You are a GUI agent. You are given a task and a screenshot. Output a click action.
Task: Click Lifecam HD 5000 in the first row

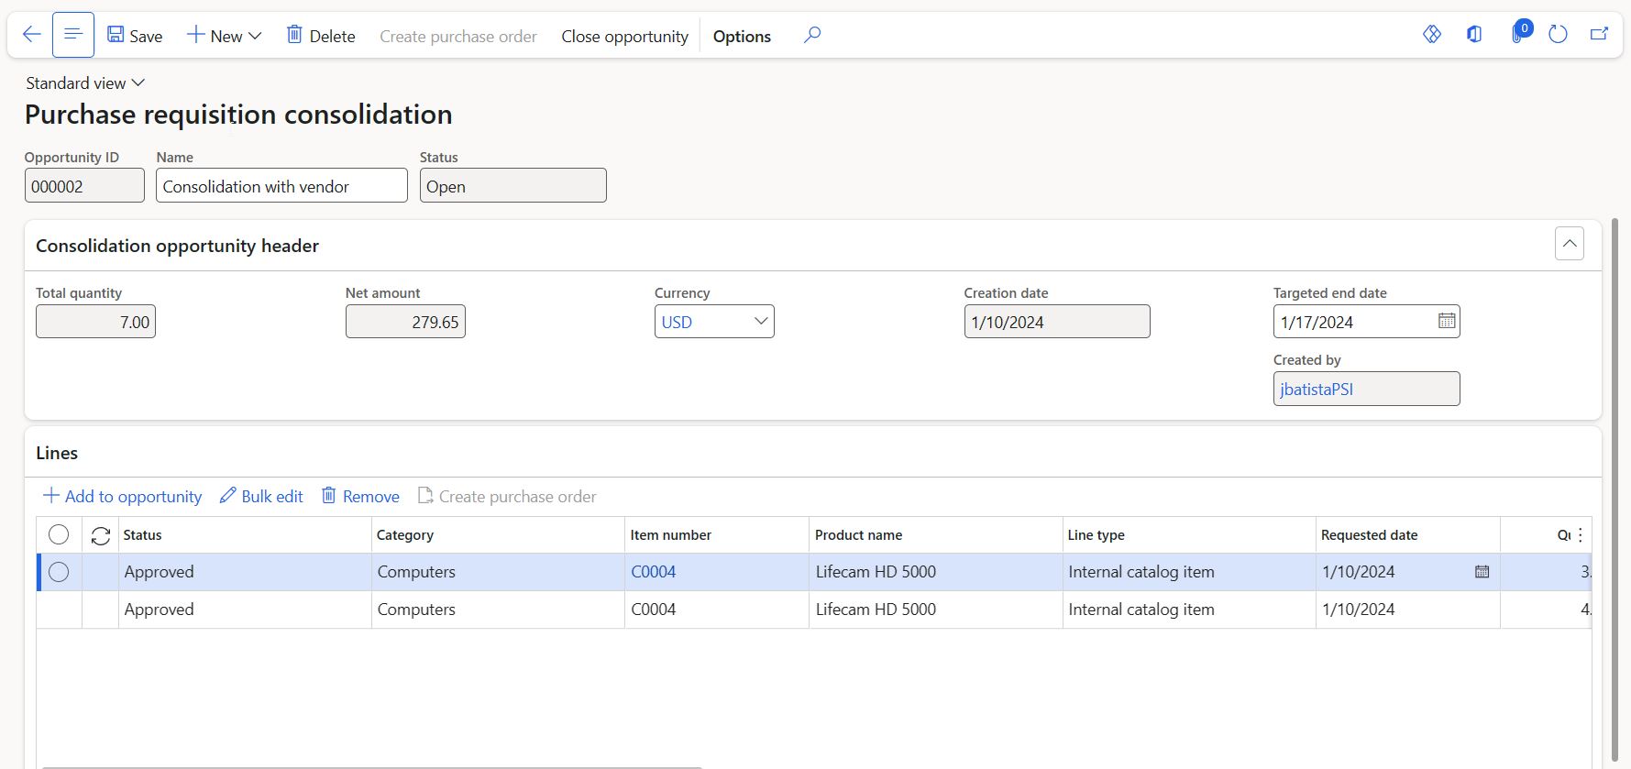tap(876, 572)
